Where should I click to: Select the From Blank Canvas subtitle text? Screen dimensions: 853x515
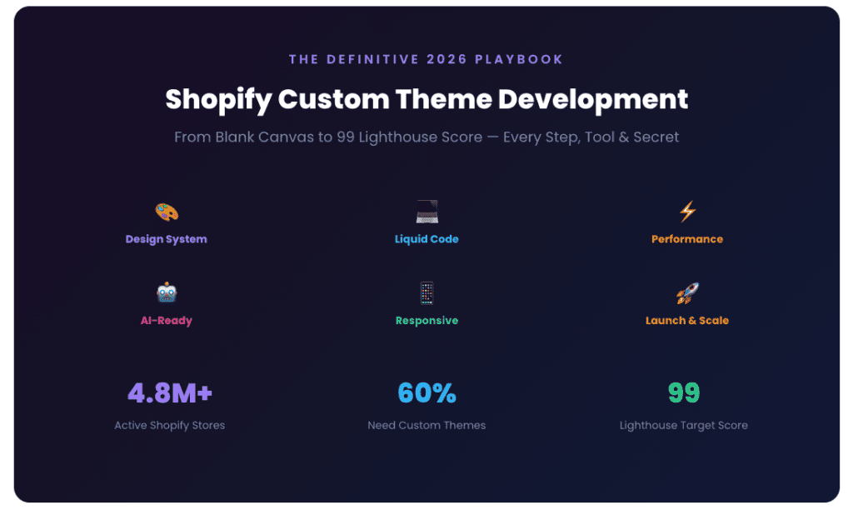click(426, 137)
